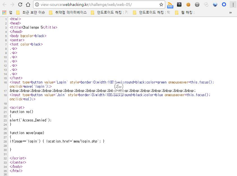Go to the home page icon
Screen dimensions: 237x176
tap(28, 4)
